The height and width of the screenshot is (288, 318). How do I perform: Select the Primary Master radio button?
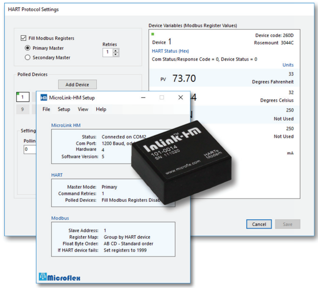click(x=28, y=48)
